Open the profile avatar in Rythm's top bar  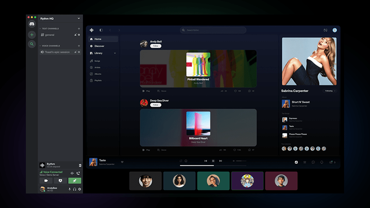[x=334, y=30]
